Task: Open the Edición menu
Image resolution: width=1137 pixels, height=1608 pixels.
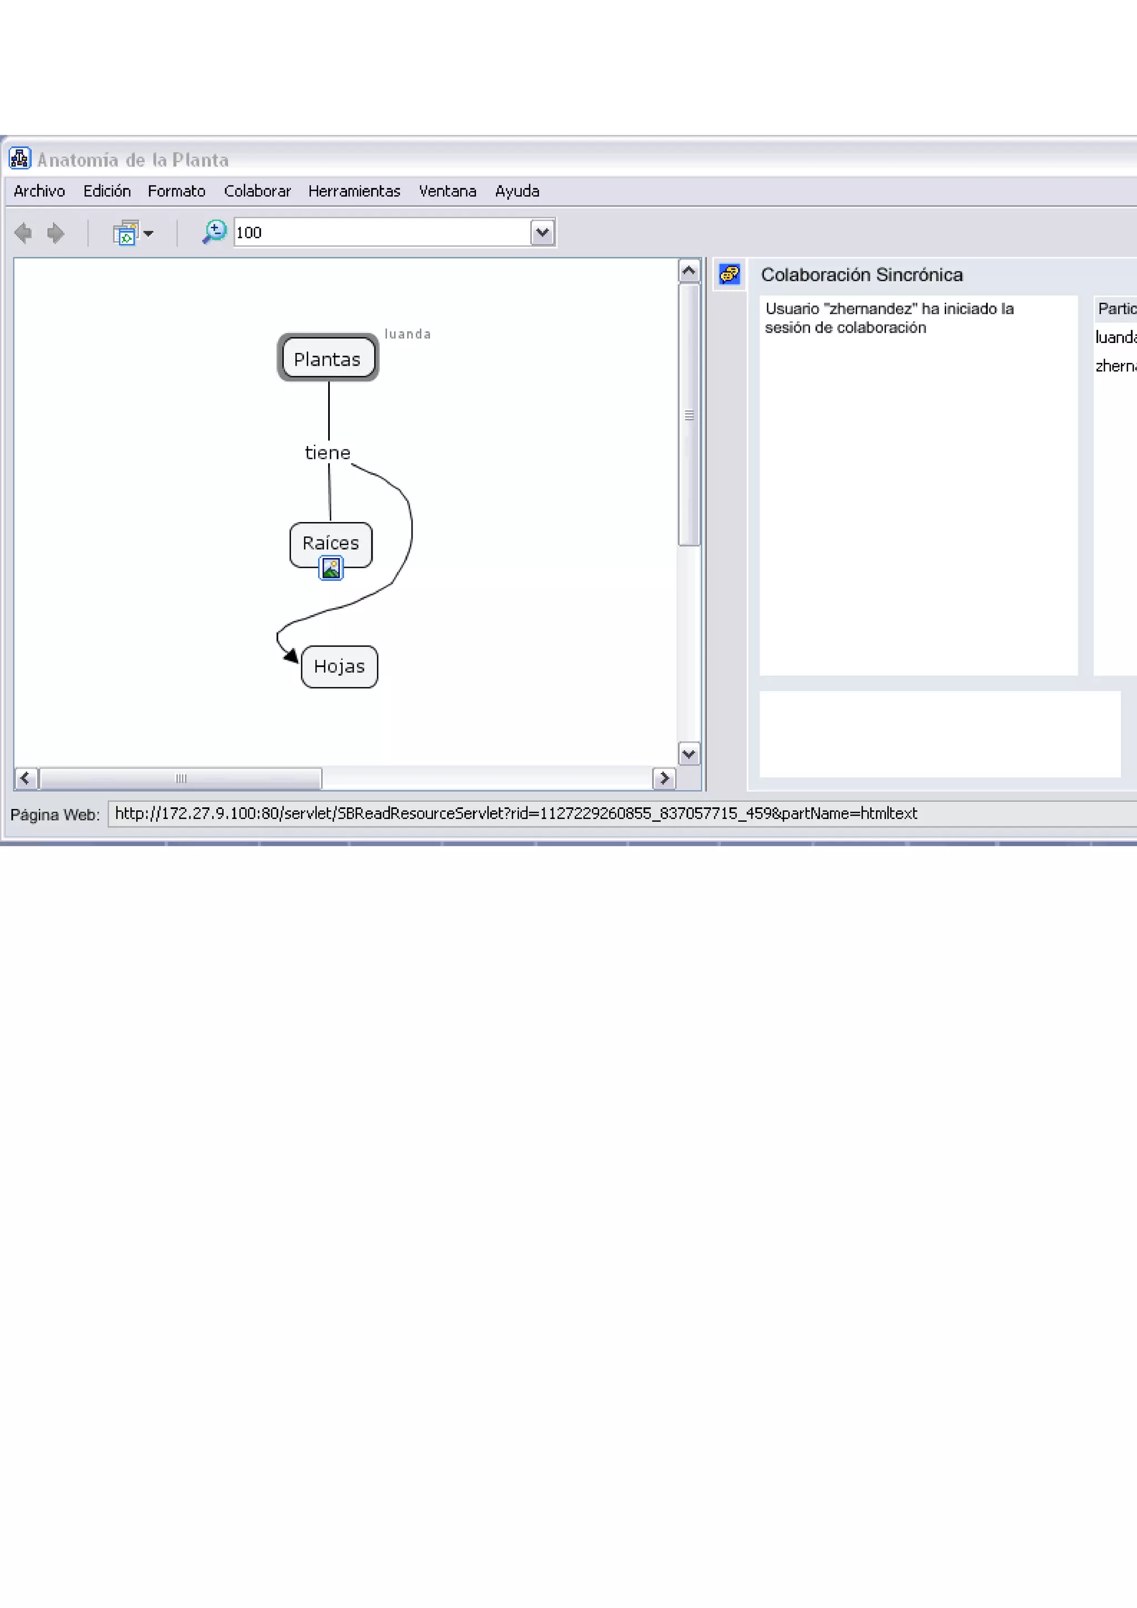Action: tap(107, 191)
